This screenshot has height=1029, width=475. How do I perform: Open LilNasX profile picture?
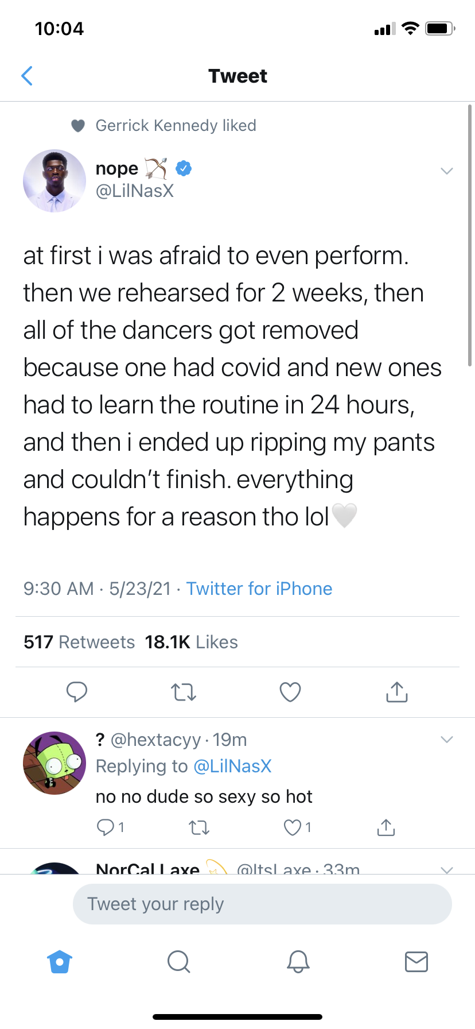click(x=54, y=181)
